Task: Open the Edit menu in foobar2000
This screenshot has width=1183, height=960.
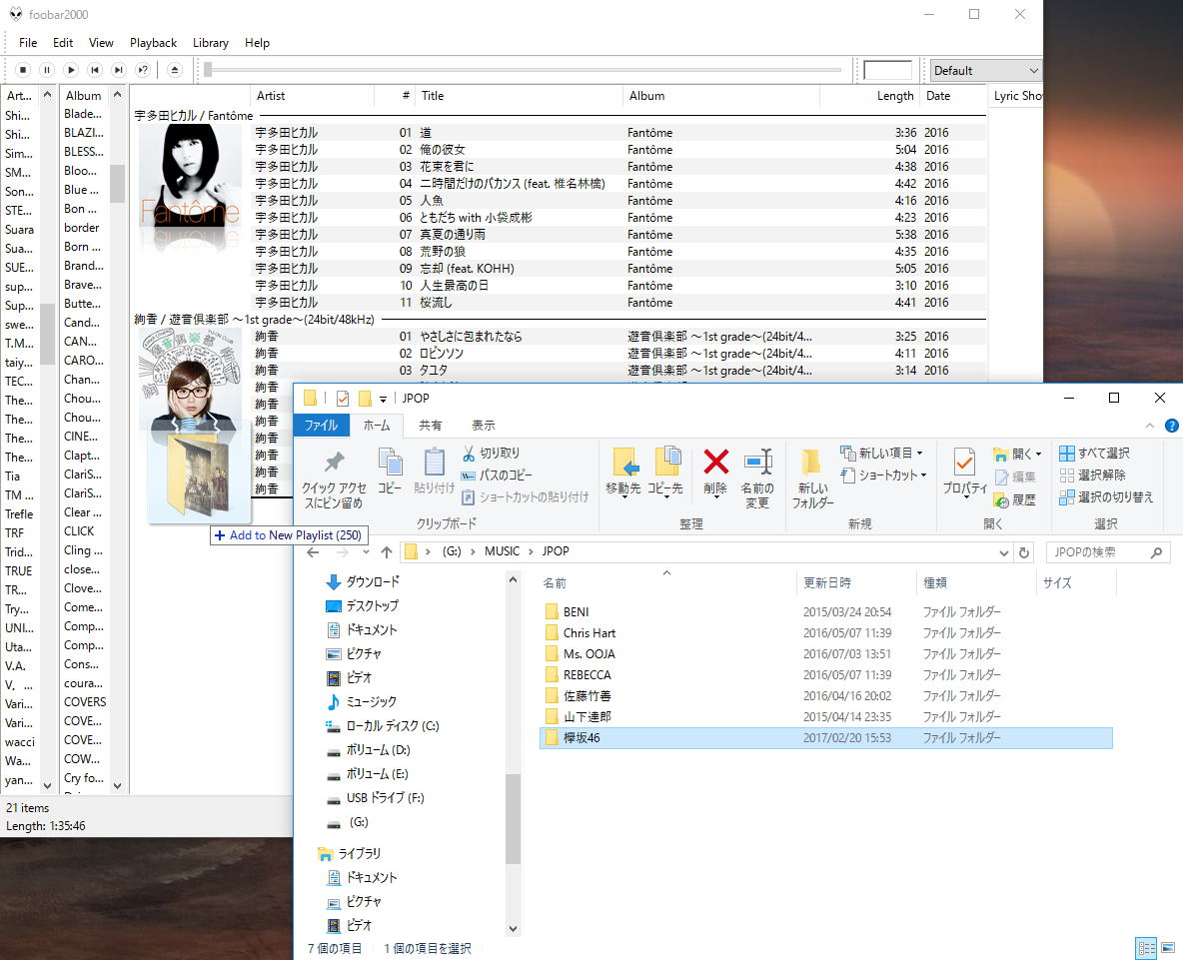Action: coord(63,43)
